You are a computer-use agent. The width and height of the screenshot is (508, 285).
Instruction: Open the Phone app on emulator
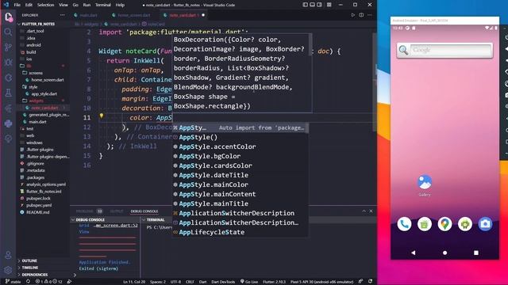404,223
